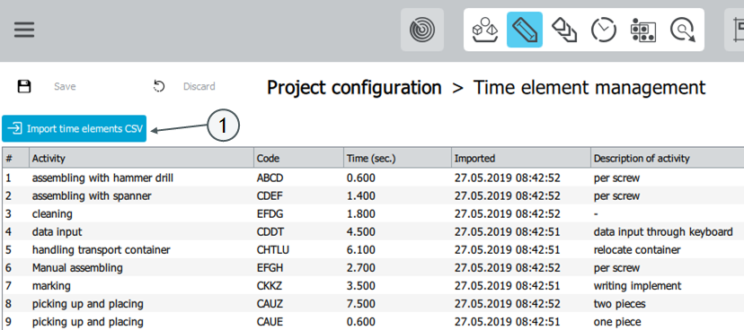Click description 'relocate container'
Viewport: 744px width, 330px height.
(x=637, y=250)
